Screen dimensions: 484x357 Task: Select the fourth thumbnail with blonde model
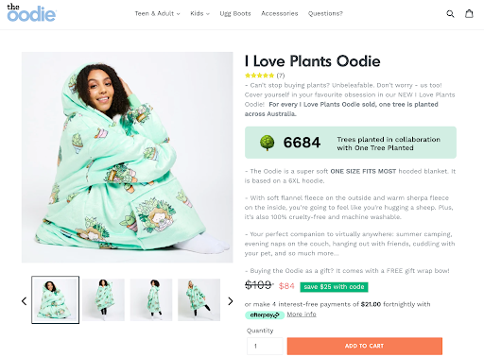pyautogui.click(x=199, y=299)
